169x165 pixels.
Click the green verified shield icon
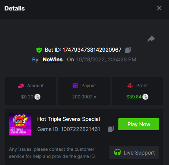coord(39,50)
